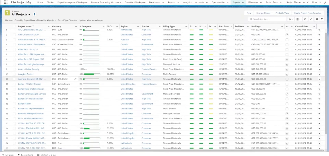
Task: Open the Analytics Project link
Action: click(26, 74)
